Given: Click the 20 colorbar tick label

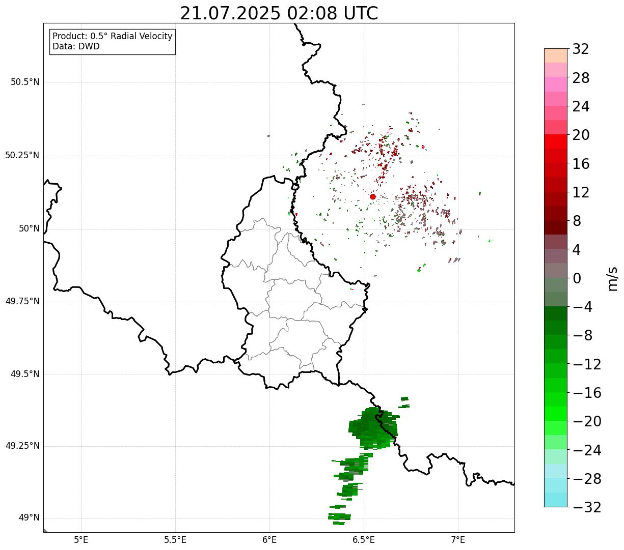Looking at the screenshot, I should [581, 135].
